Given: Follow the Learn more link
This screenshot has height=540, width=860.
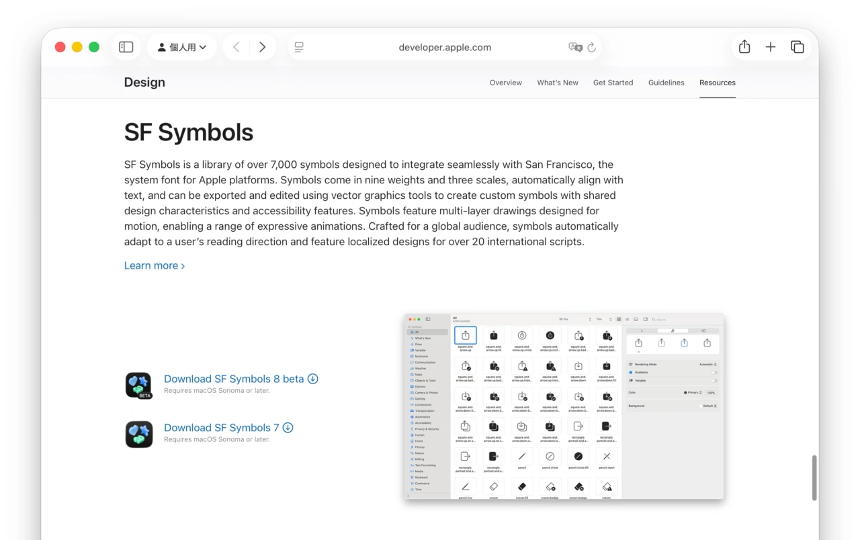Looking at the screenshot, I should (155, 265).
